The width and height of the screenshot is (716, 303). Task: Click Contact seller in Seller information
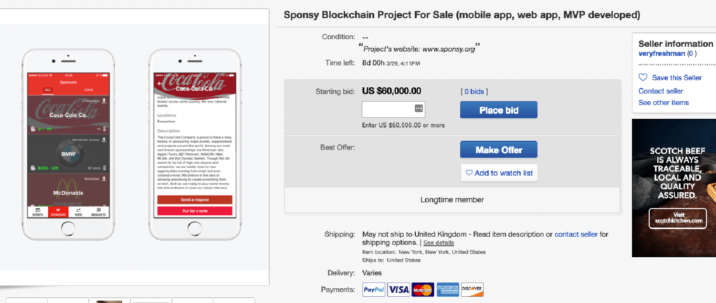pyautogui.click(x=661, y=91)
